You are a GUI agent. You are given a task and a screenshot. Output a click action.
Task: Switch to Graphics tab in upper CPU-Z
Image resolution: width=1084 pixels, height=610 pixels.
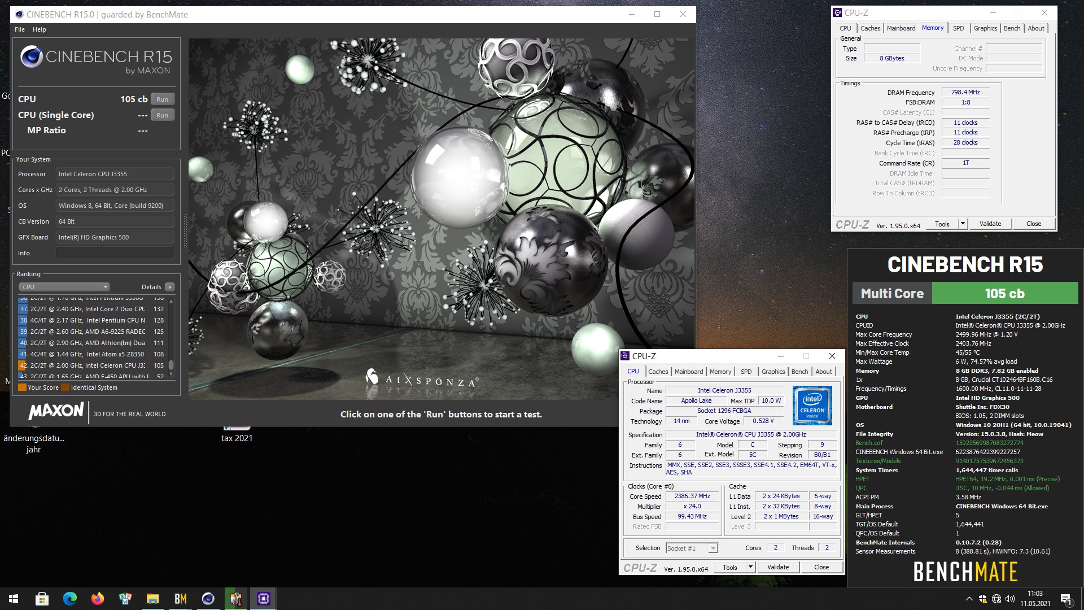pyautogui.click(x=985, y=28)
